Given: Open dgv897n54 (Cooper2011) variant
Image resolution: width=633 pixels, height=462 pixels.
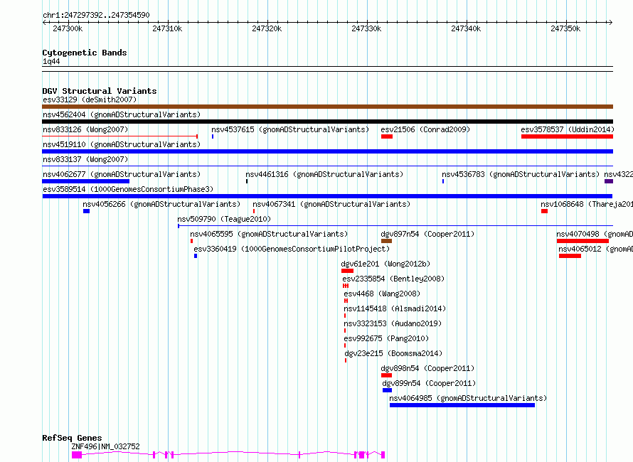Looking at the screenshot, I should (x=427, y=234).
